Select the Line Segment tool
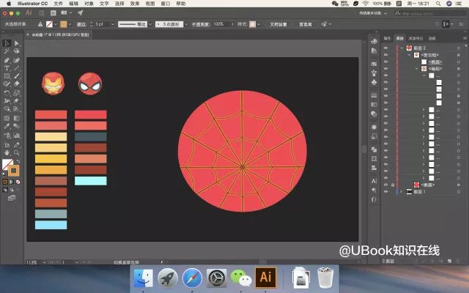 [17, 68]
